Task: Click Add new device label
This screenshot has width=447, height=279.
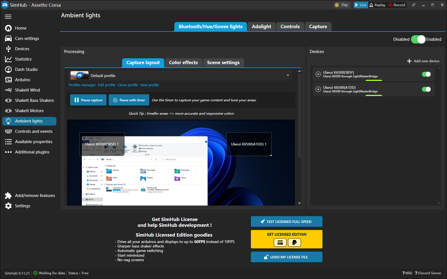Action: [x=426, y=61]
